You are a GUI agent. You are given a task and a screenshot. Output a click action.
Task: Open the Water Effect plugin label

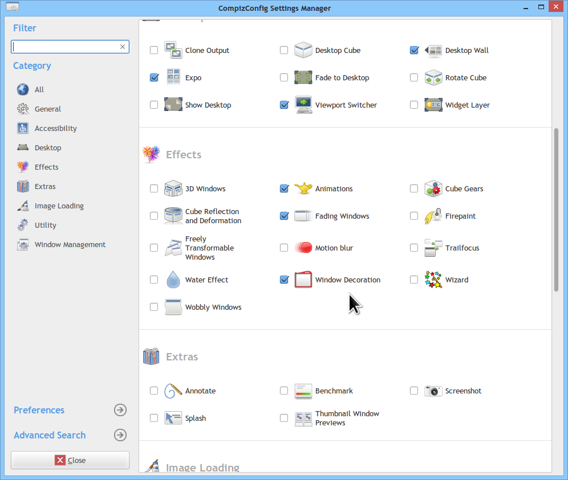click(x=206, y=280)
